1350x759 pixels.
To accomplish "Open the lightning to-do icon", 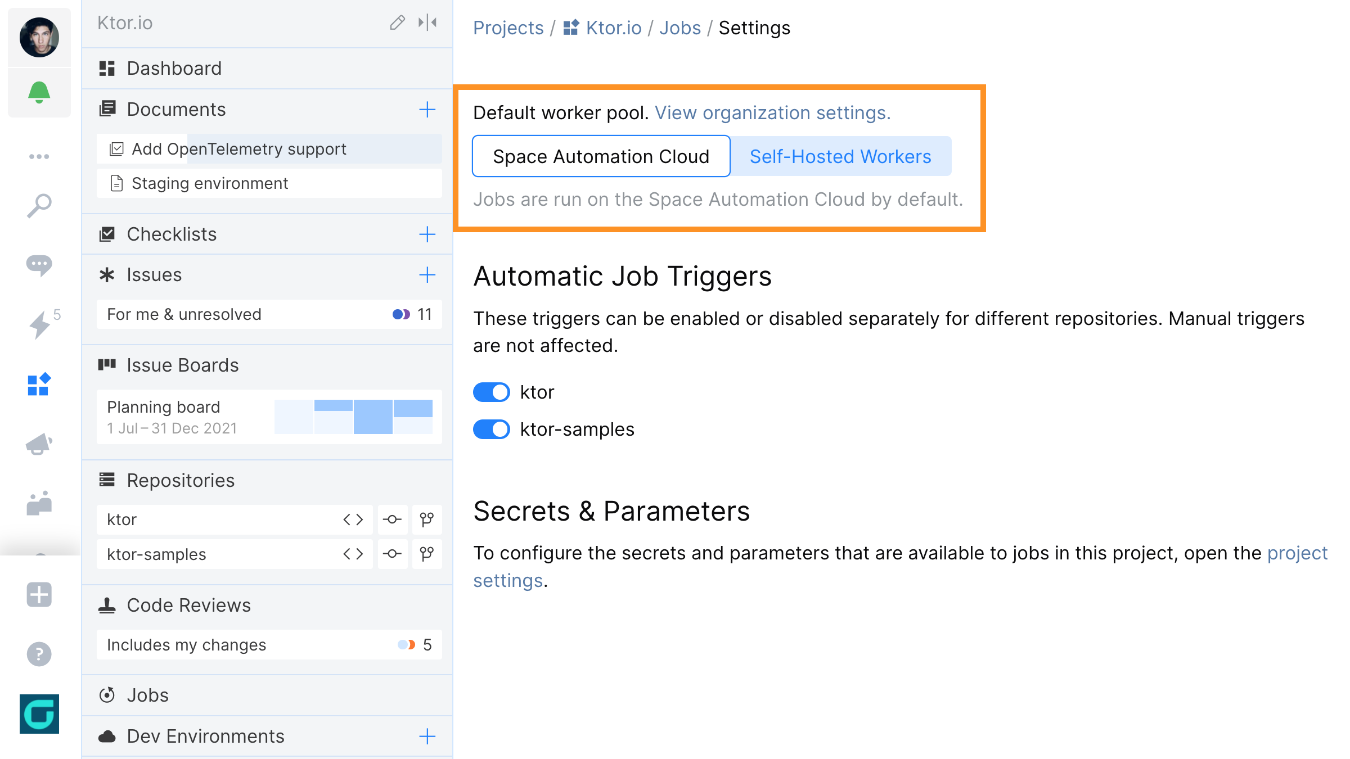I will (x=39, y=325).
